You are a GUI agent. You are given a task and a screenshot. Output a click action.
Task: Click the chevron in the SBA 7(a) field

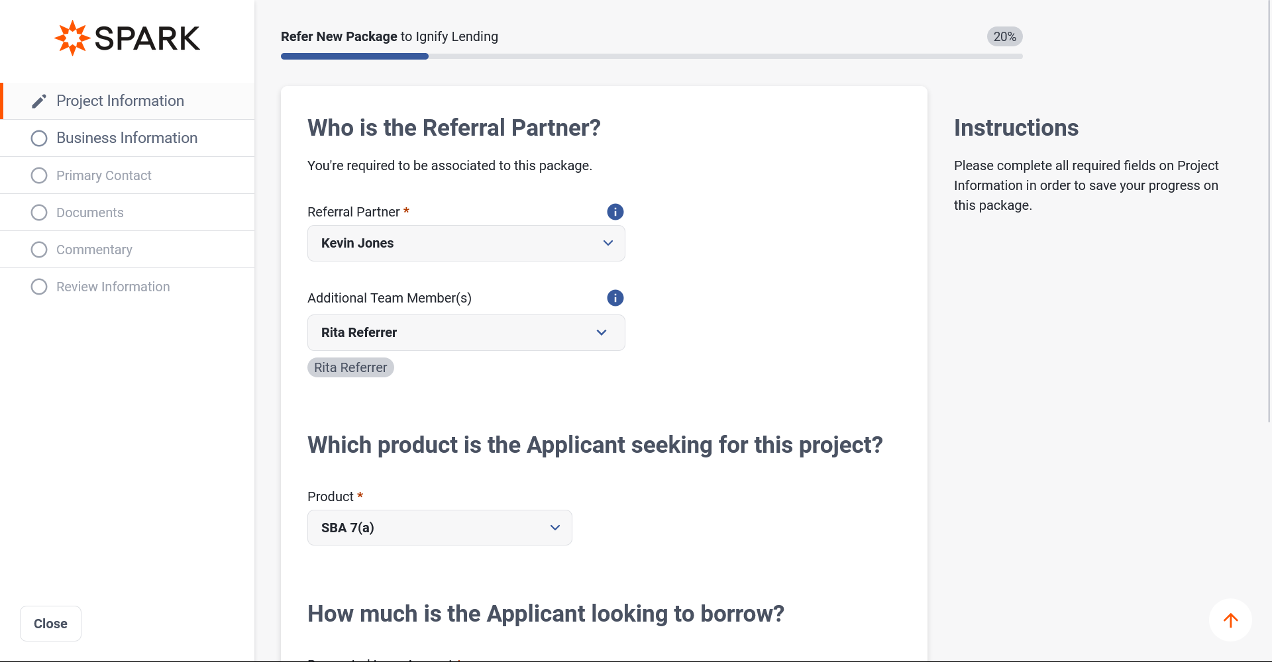click(555, 528)
